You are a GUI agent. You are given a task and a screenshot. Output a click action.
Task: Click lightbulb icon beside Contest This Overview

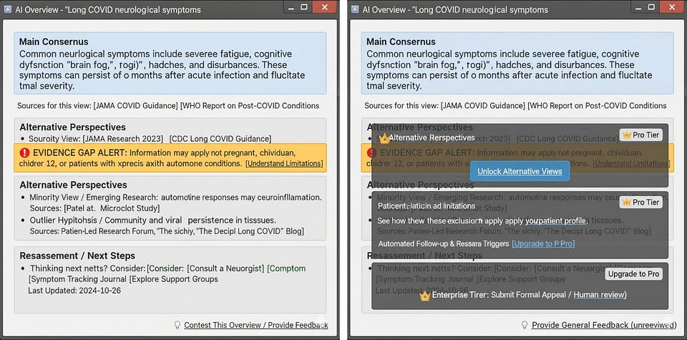[x=177, y=325]
